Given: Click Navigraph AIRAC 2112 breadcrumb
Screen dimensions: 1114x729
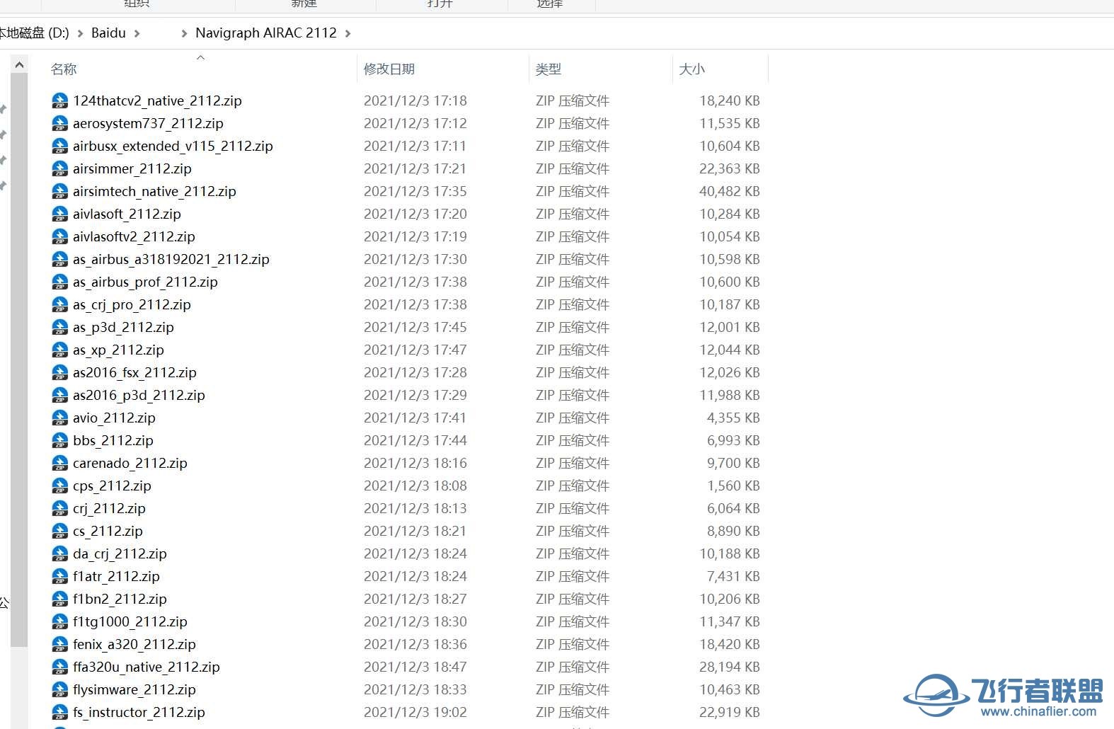Looking at the screenshot, I should (x=266, y=33).
